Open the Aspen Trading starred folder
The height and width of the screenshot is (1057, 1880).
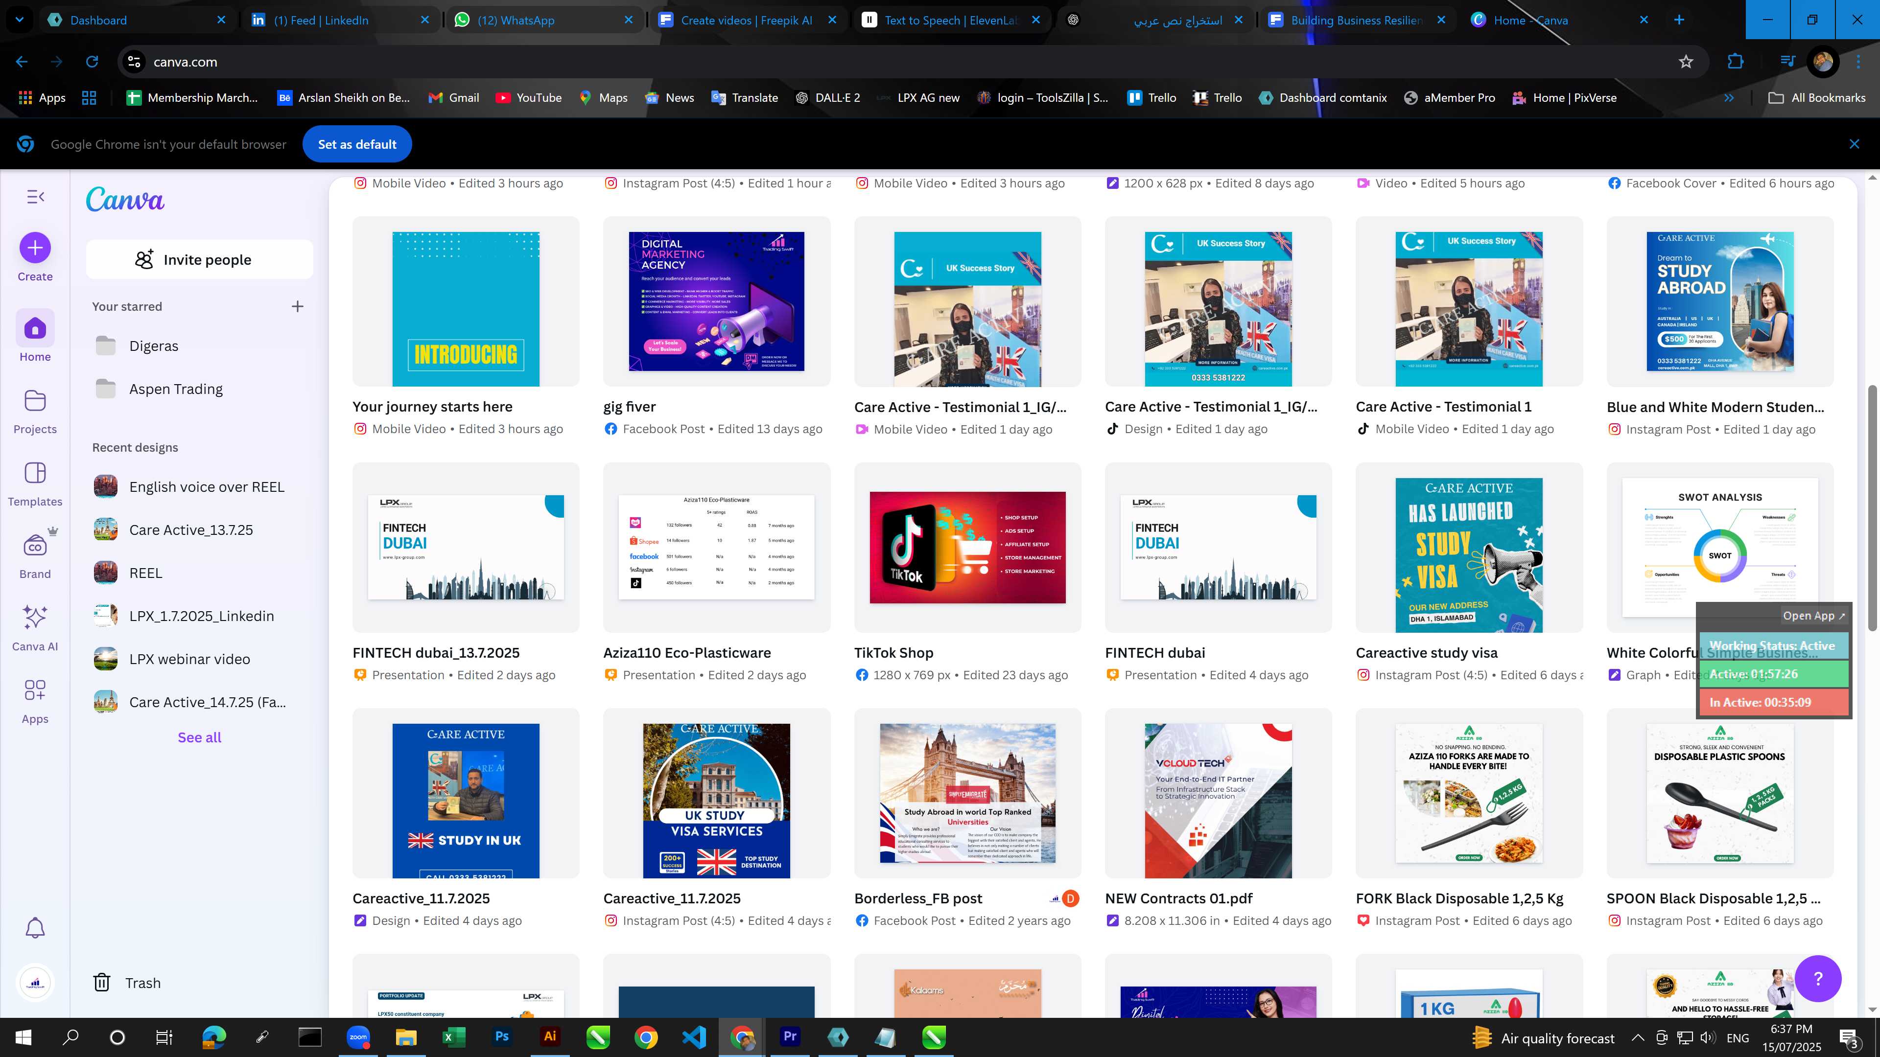coord(199,389)
